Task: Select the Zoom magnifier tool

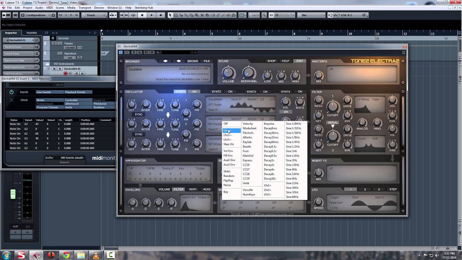Action: pos(197,15)
